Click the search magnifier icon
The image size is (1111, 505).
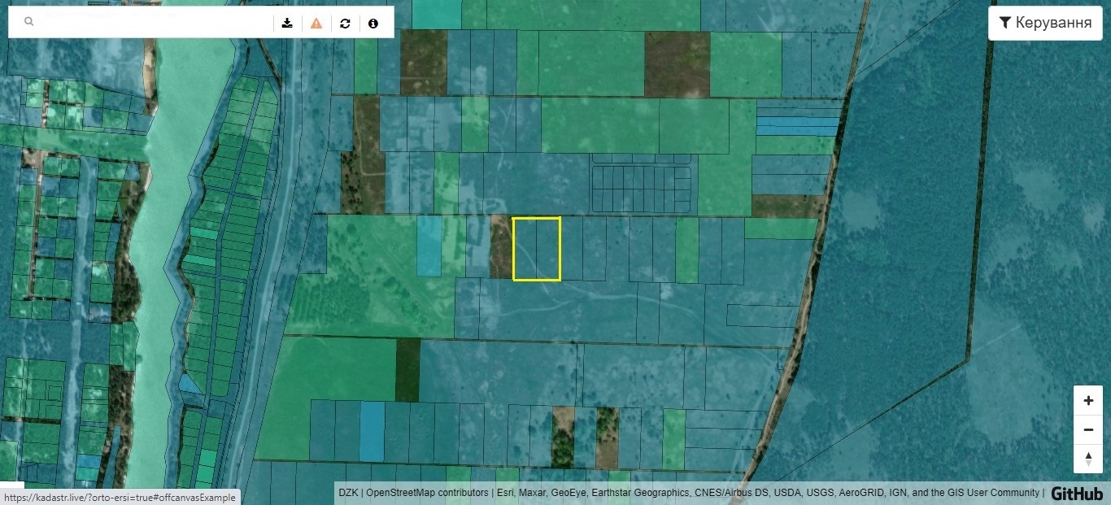[x=29, y=23]
